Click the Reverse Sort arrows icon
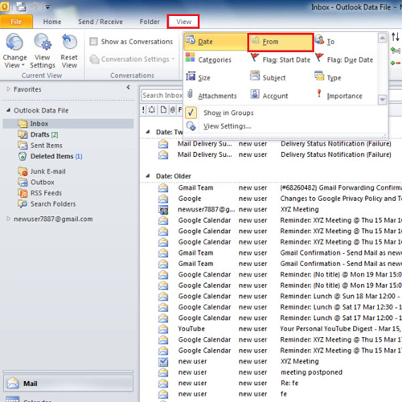The height and width of the screenshot is (402, 402). click(x=396, y=37)
